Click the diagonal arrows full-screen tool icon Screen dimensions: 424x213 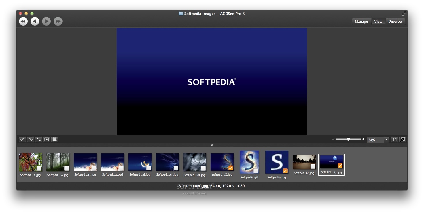pos(39,139)
